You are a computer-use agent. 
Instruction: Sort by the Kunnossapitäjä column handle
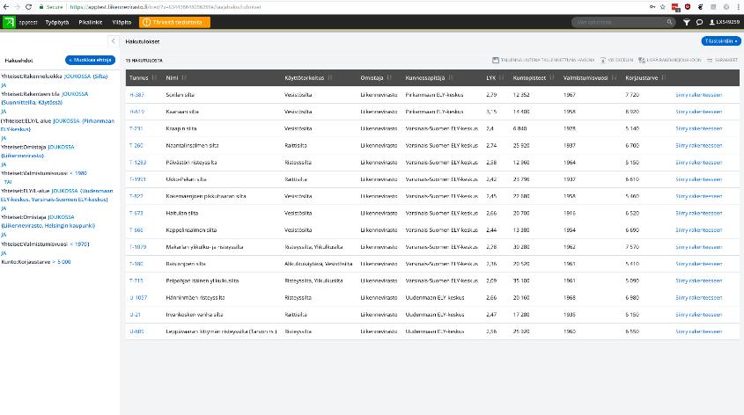coord(451,77)
